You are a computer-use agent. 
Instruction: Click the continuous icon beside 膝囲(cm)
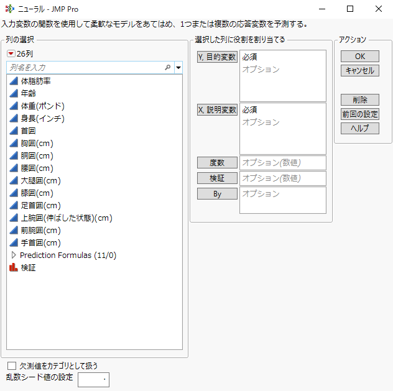coord(14,193)
